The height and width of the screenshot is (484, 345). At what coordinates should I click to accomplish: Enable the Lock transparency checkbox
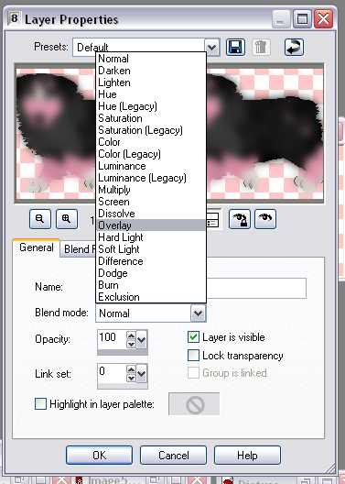(x=193, y=356)
